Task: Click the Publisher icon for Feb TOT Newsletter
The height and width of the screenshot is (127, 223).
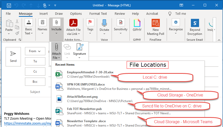Action: [x=59, y=111]
